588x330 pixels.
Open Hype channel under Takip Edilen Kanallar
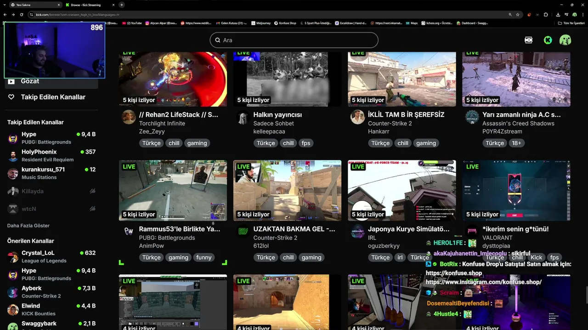pos(51,138)
